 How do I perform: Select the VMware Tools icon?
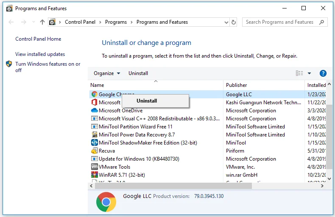point(94,167)
